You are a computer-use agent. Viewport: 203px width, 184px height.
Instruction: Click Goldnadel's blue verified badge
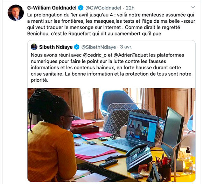tap(80, 8)
